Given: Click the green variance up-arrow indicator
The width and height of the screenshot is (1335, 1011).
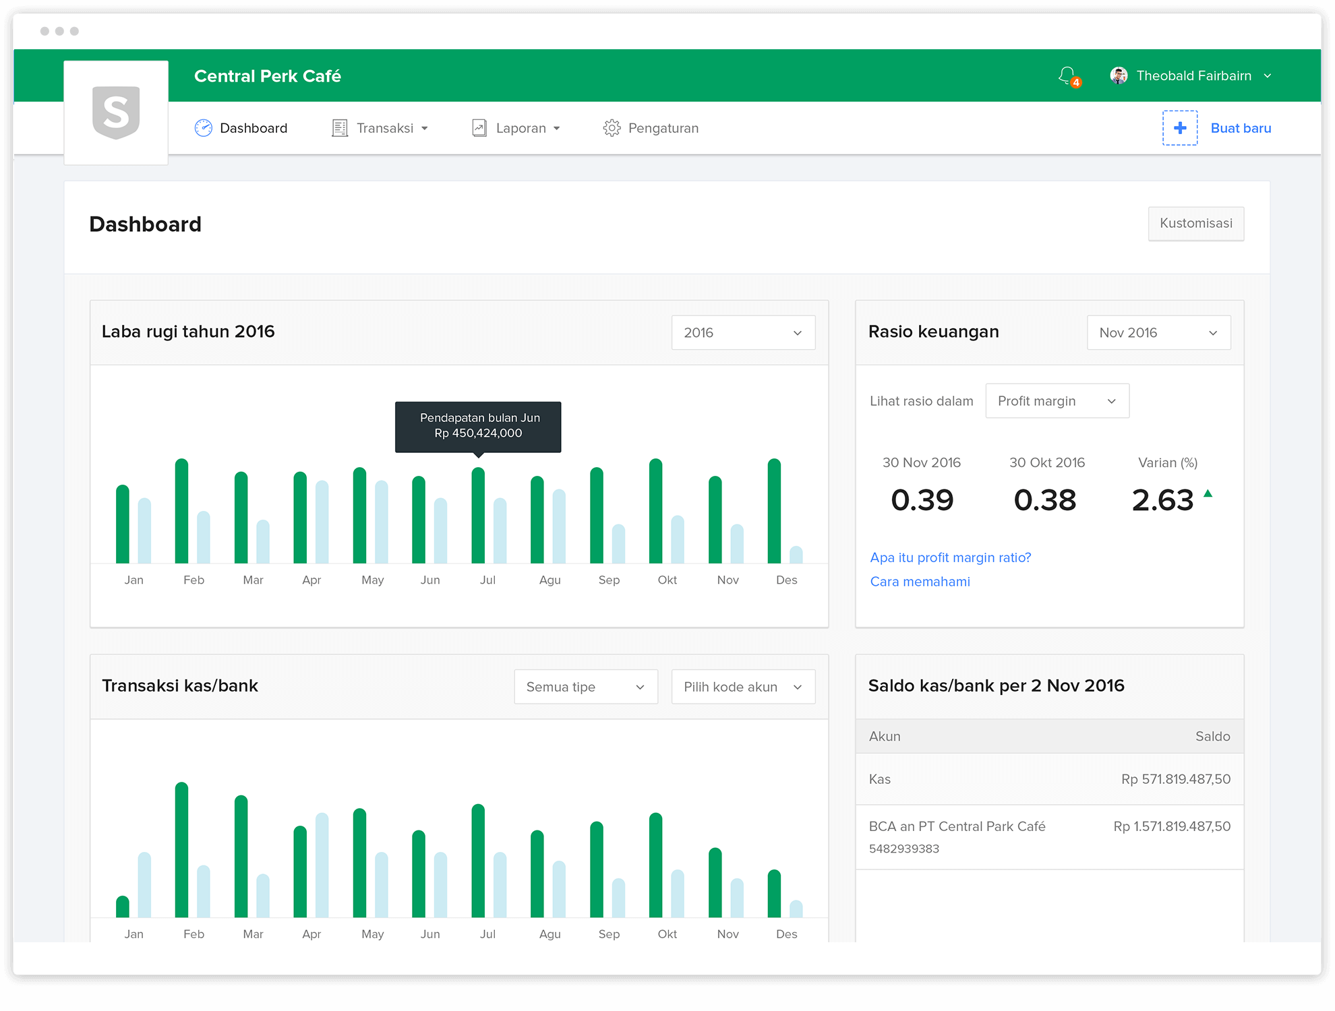Looking at the screenshot, I should click(x=1208, y=493).
